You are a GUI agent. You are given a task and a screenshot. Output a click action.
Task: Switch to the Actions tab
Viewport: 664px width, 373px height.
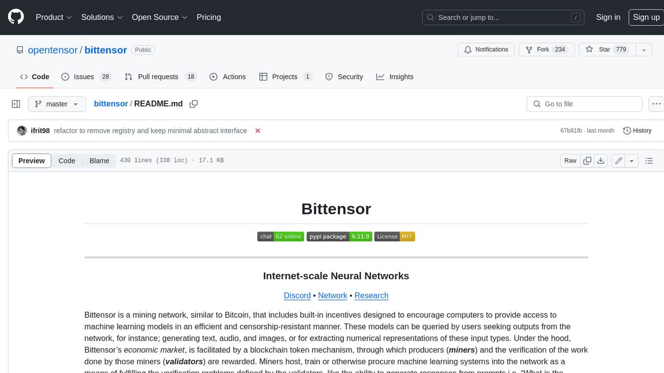coord(228,77)
